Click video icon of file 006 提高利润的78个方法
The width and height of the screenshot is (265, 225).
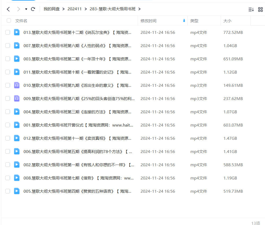coord(17,151)
